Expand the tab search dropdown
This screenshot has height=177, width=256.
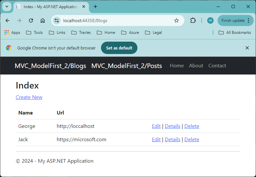[7, 7]
